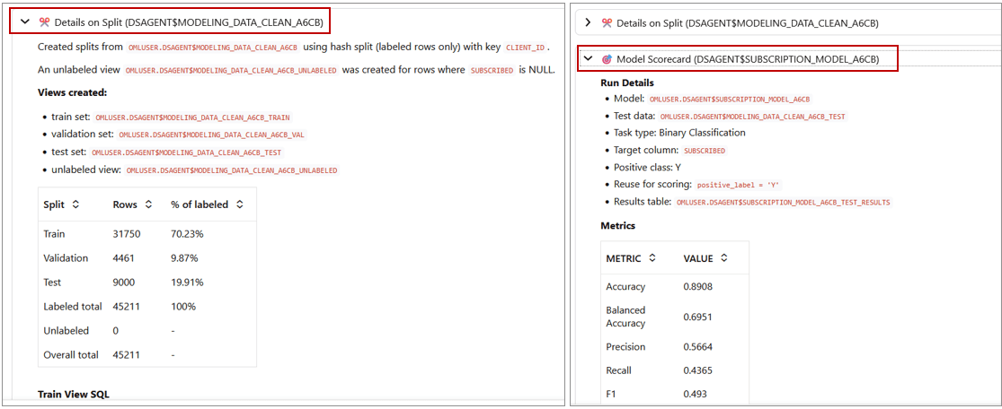Select the Precision value 0.5664
Image resolution: width=1002 pixels, height=409 pixels.
click(x=698, y=346)
